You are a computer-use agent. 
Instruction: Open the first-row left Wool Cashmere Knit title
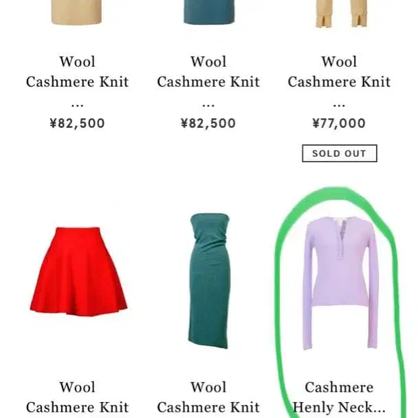(x=77, y=71)
